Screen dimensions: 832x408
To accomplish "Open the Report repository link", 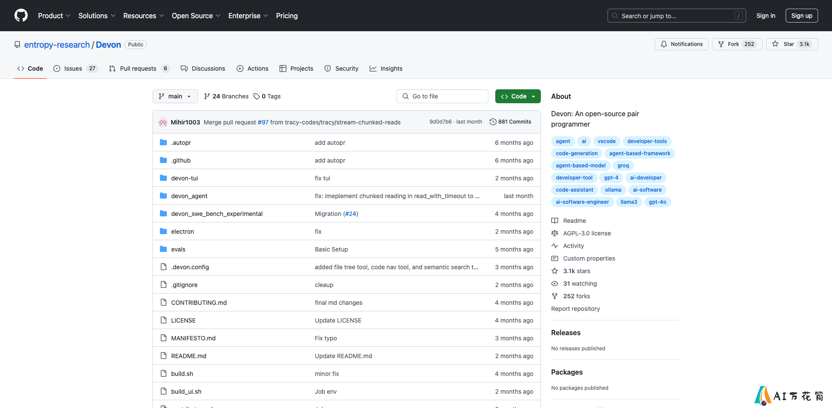I will click(575, 309).
